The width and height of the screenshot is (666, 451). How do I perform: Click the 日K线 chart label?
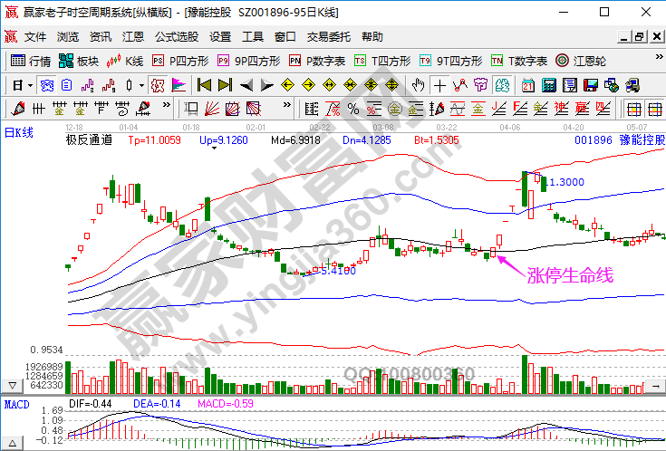(x=19, y=133)
